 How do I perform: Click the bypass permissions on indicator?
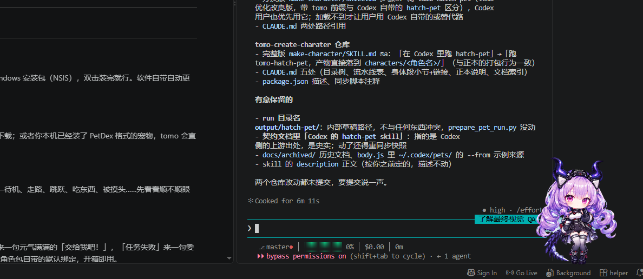tap(301, 256)
